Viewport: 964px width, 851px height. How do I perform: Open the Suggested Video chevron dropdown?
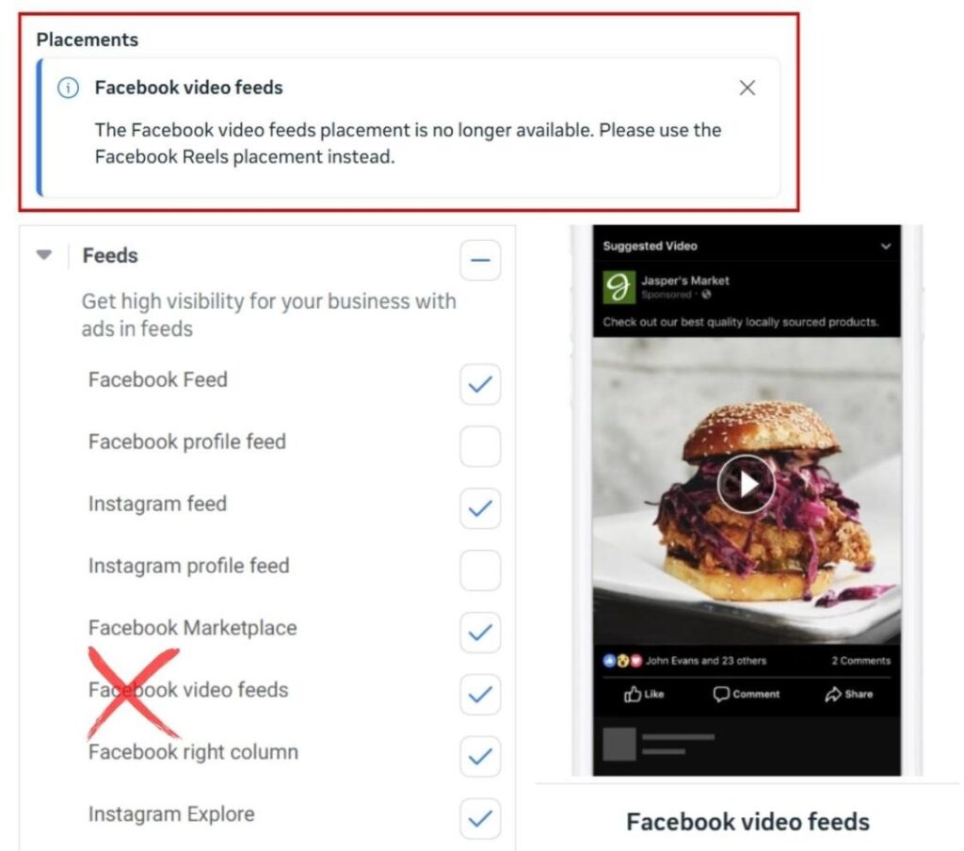click(x=885, y=247)
